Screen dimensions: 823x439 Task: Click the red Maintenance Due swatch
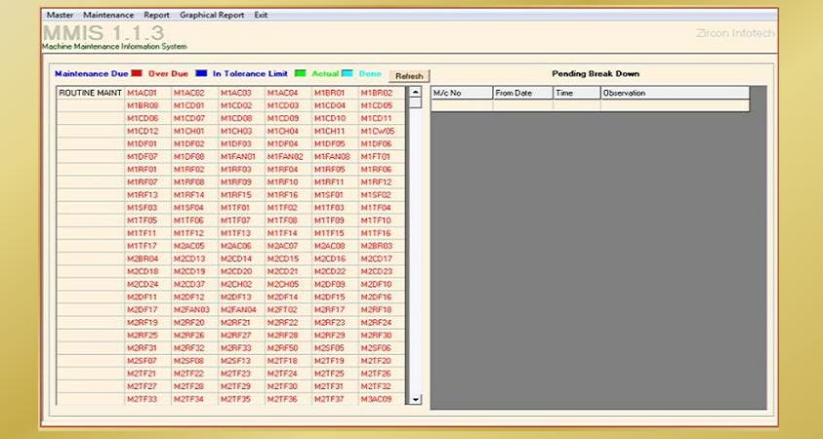click(137, 73)
